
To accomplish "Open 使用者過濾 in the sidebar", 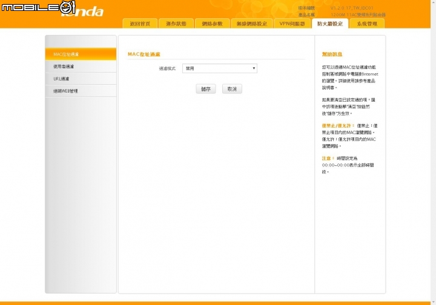I will 81,67.
